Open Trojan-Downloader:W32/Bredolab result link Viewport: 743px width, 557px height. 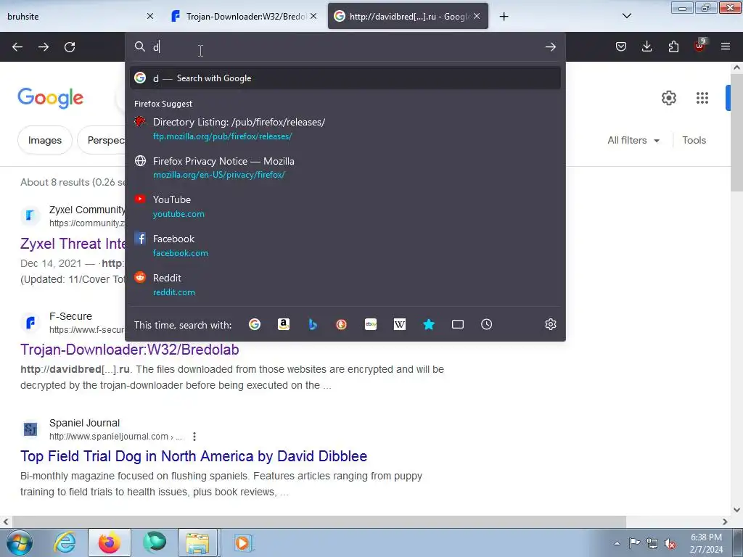(129, 350)
